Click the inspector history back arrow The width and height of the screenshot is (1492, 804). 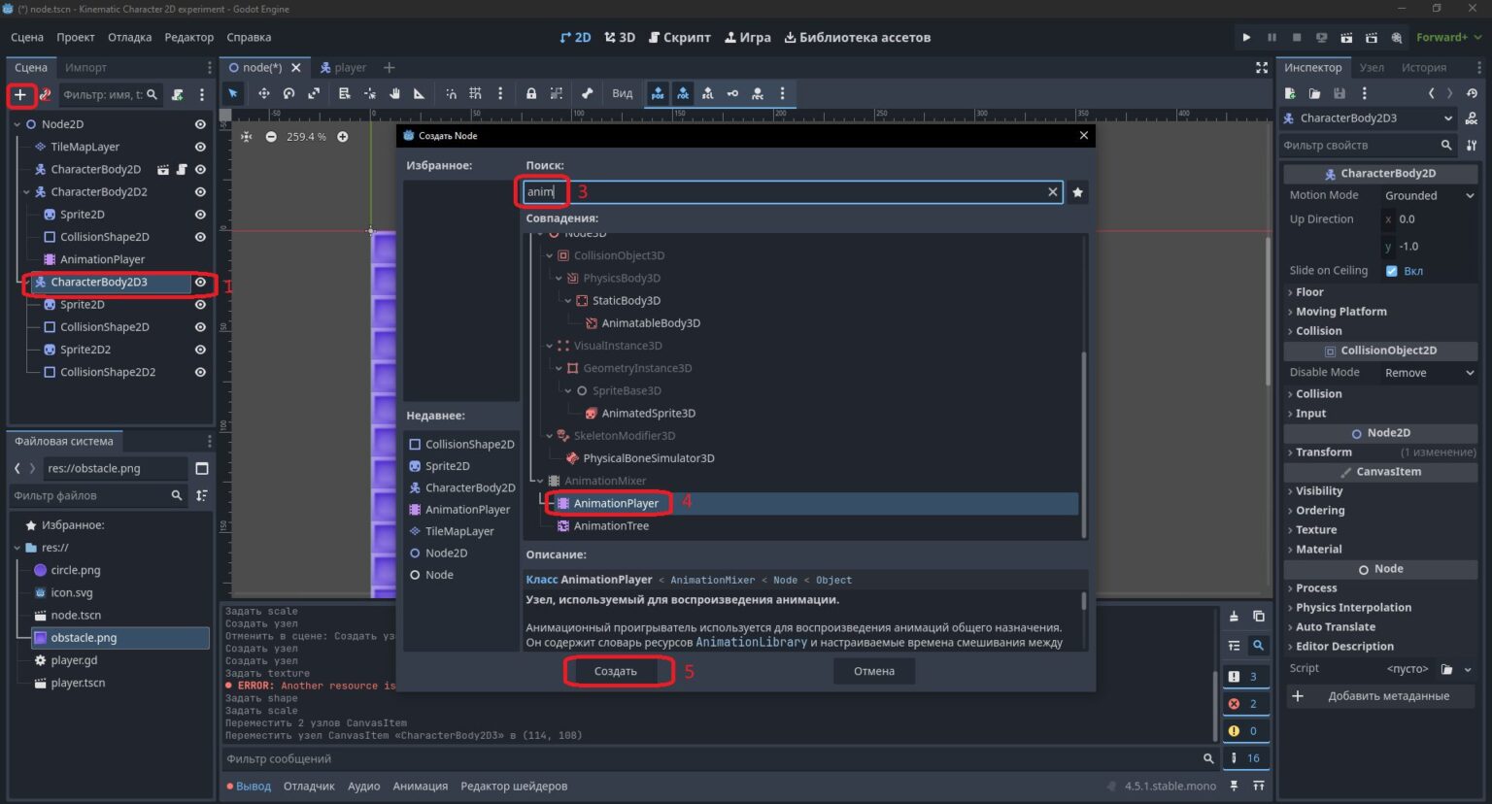(x=1431, y=93)
